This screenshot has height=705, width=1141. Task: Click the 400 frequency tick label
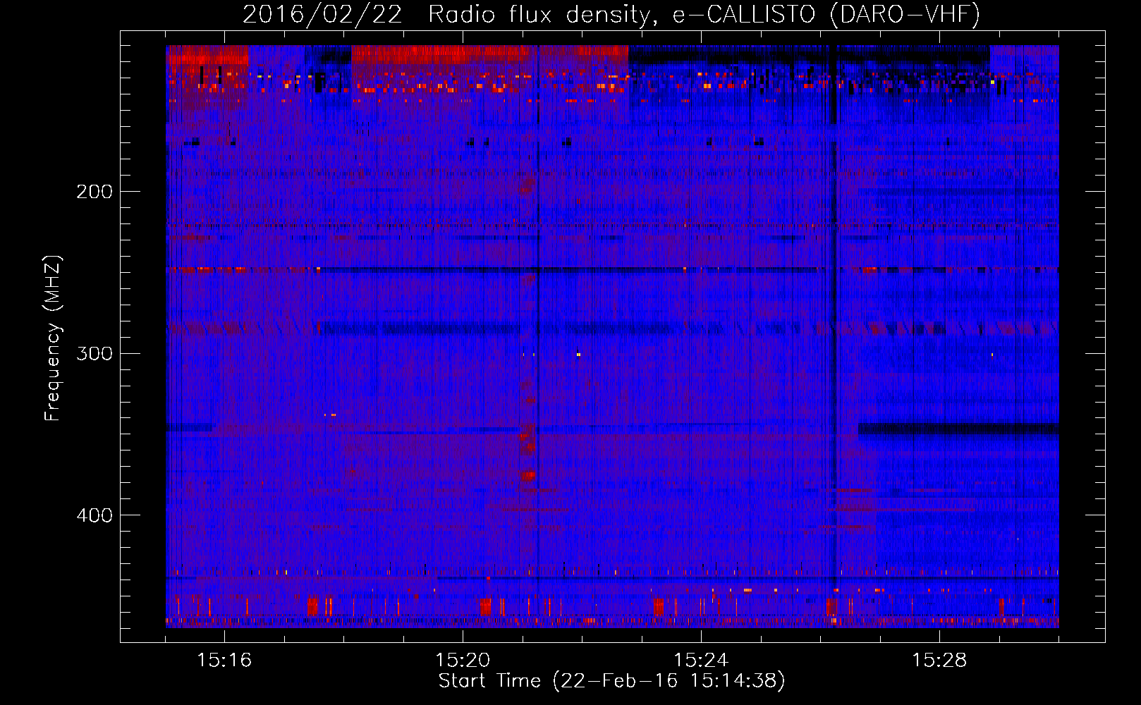click(x=94, y=515)
